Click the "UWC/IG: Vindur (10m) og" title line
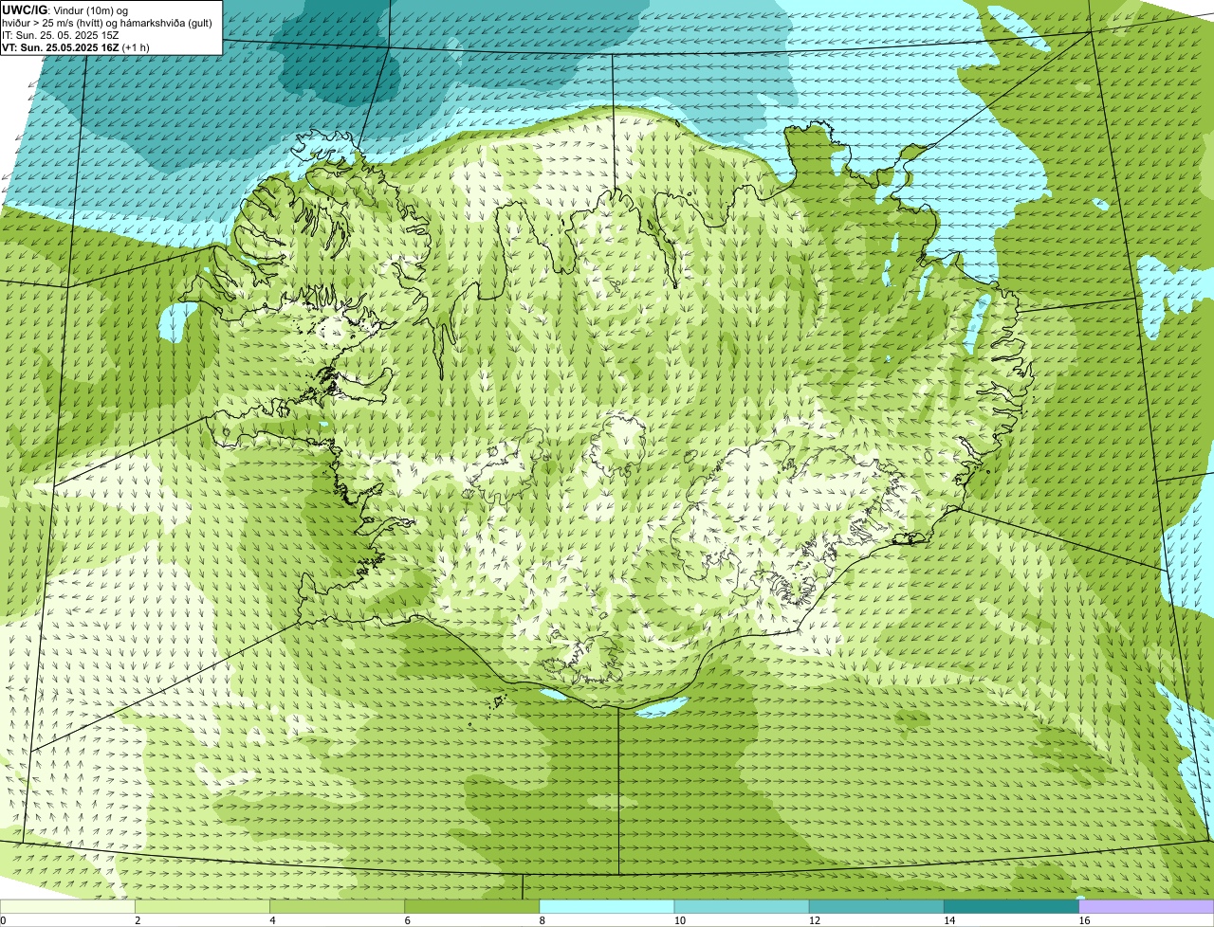1214x927 pixels. pos(65,9)
